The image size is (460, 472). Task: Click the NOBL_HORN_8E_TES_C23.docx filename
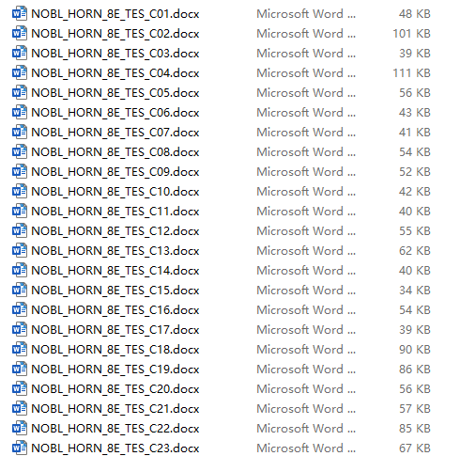point(115,448)
